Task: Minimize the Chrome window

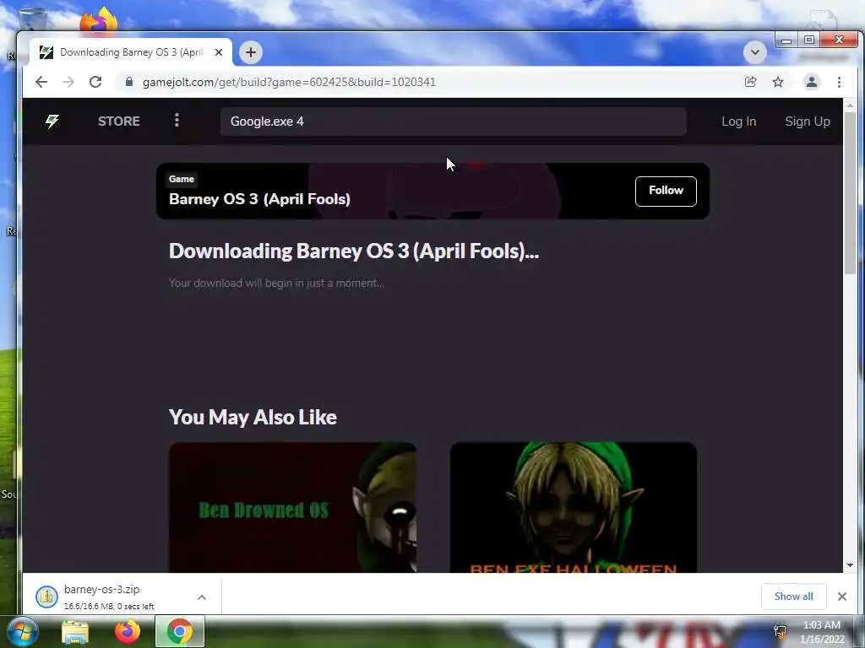Action: pyautogui.click(x=786, y=40)
